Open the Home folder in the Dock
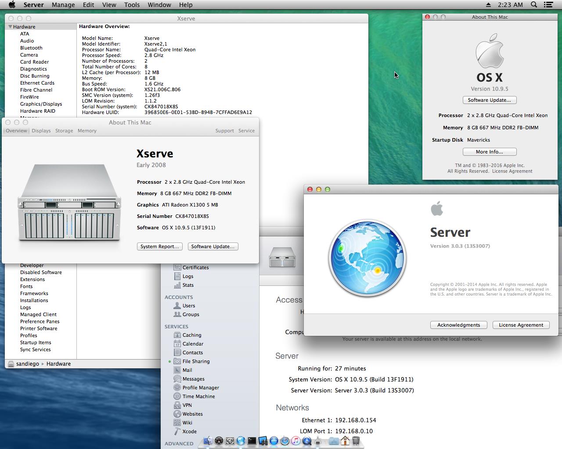The width and height of the screenshot is (562, 449). (345, 440)
